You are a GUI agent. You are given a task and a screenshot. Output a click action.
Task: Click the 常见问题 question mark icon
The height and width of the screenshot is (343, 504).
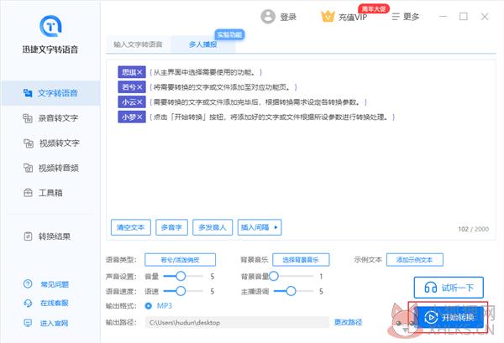(28, 284)
